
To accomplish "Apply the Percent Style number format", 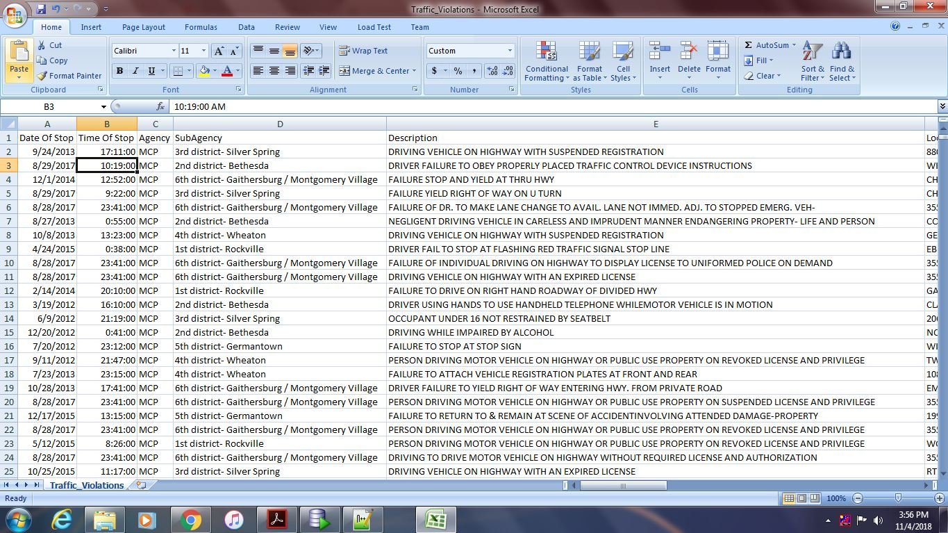I will tap(456, 70).
